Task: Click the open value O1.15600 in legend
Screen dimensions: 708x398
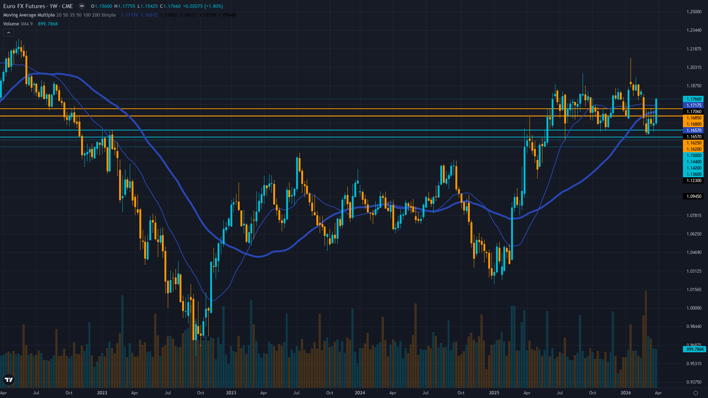Action: (x=101, y=6)
